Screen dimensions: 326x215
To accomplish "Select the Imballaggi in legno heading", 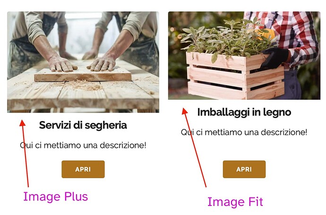I will pyautogui.click(x=244, y=112).
